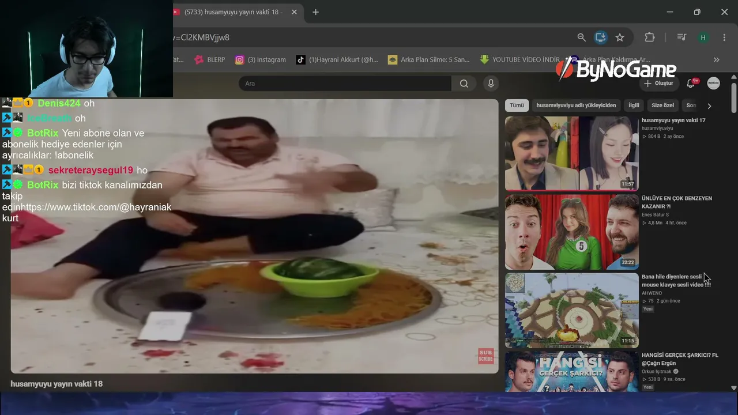Open the YouTube account avatar menu

(713, 83)
